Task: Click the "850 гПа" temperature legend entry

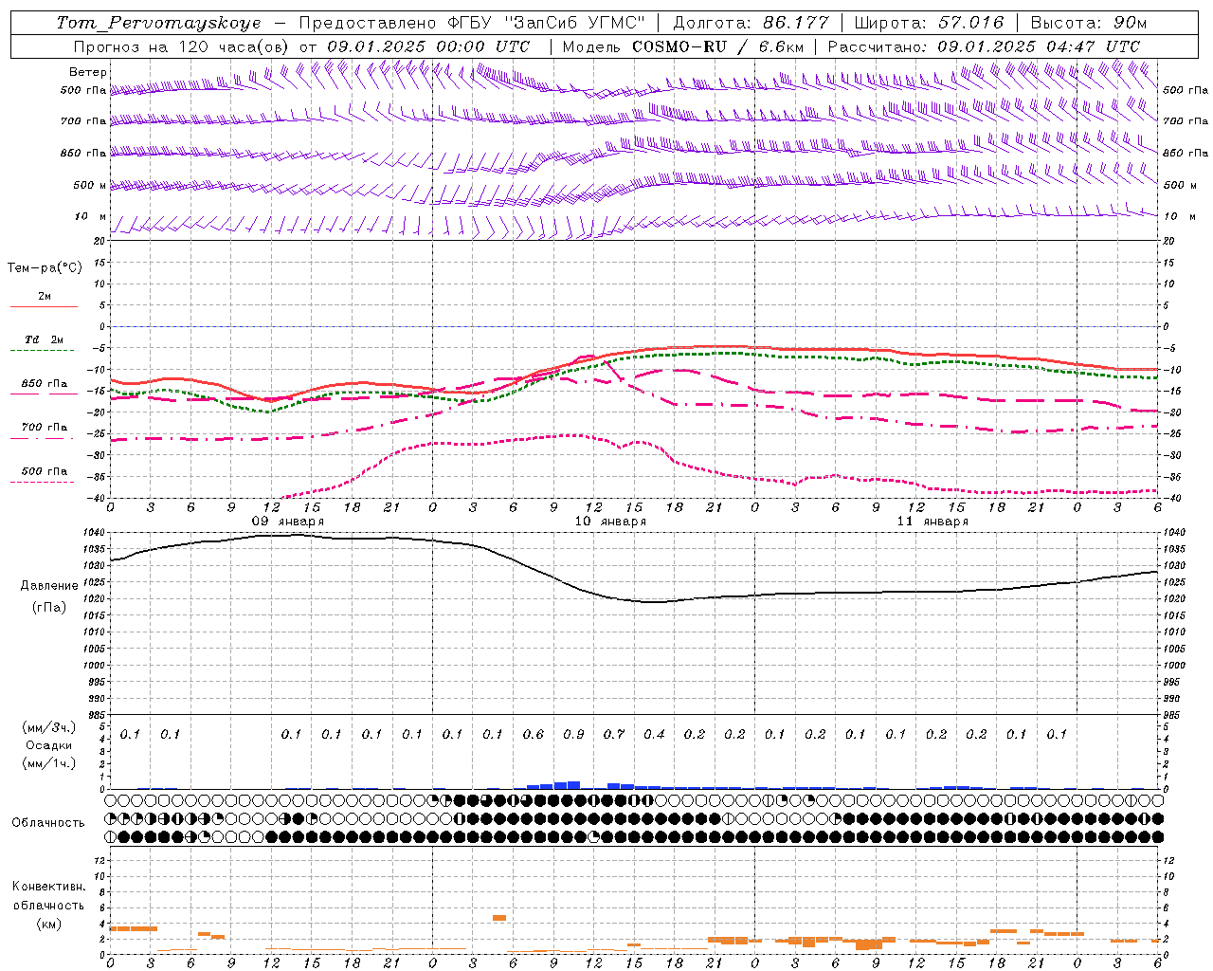Action: pyautogui.click(x=45, y=384)
